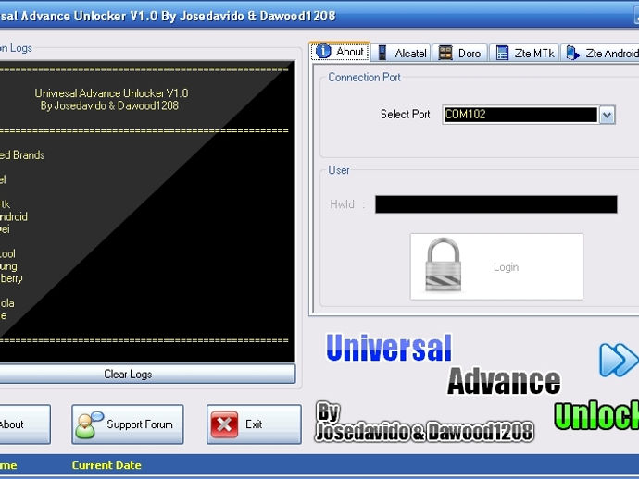Viewport: 639px width, 479px height.
Task: Click the bottom About button
Action: coord(25,424)
